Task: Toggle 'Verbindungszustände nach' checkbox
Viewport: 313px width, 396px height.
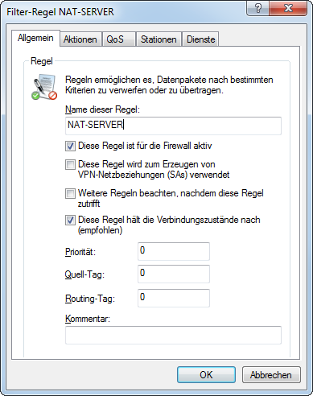Action: coord(70,221)
